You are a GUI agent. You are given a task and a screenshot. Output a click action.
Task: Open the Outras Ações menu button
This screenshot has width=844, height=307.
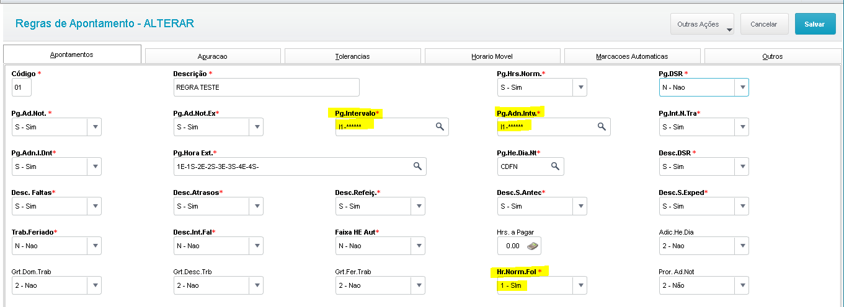click(x=702, y=24)
